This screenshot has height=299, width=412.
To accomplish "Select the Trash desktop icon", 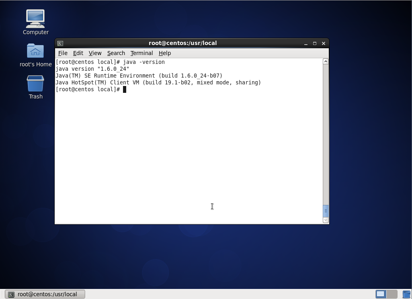I will [35, 87].
